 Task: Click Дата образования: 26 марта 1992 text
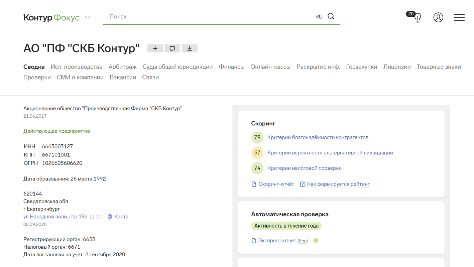tap(65, 179)
